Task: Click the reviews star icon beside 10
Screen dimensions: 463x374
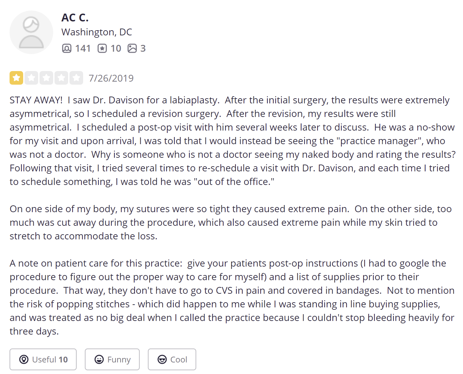Action: (x=102, y=48)
